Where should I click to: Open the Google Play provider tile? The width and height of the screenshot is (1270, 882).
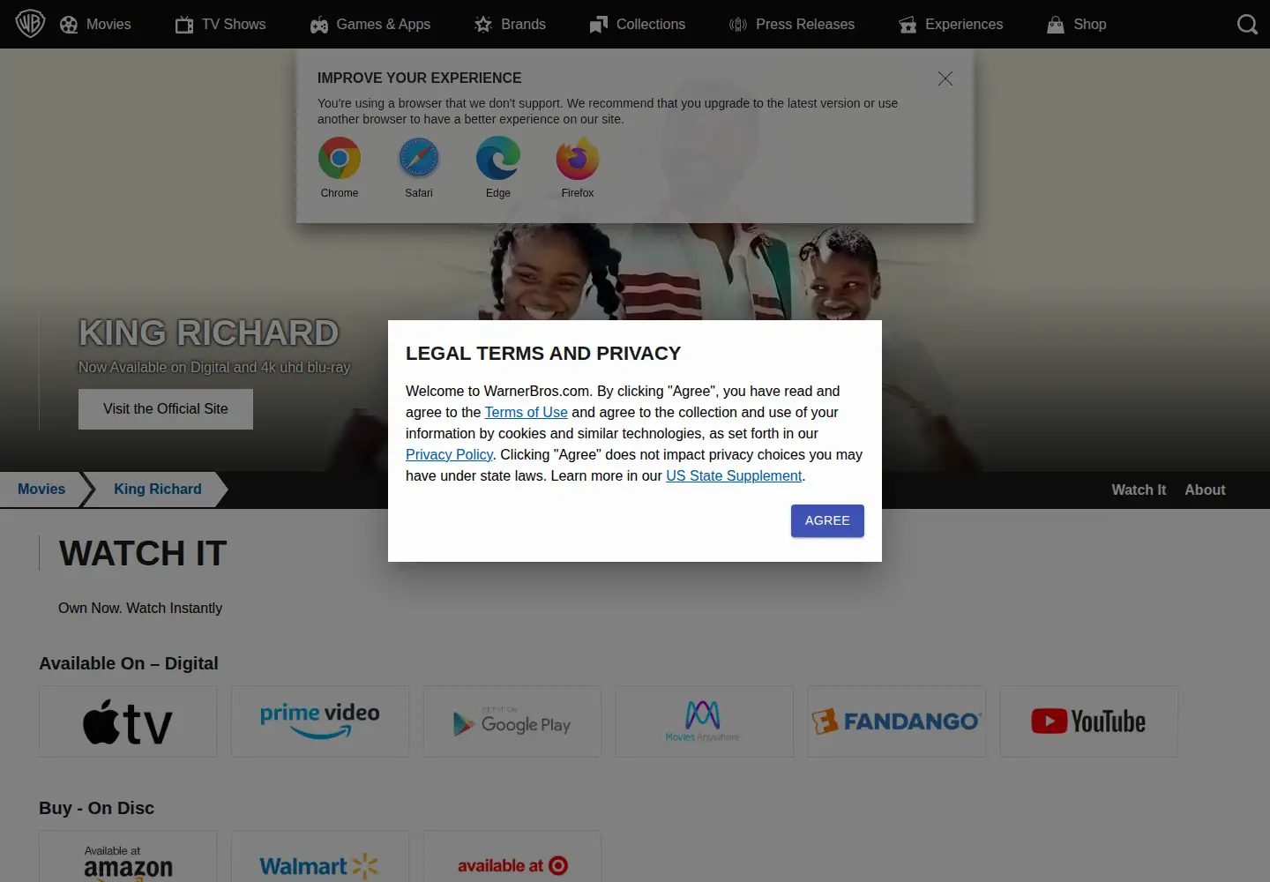512,721
